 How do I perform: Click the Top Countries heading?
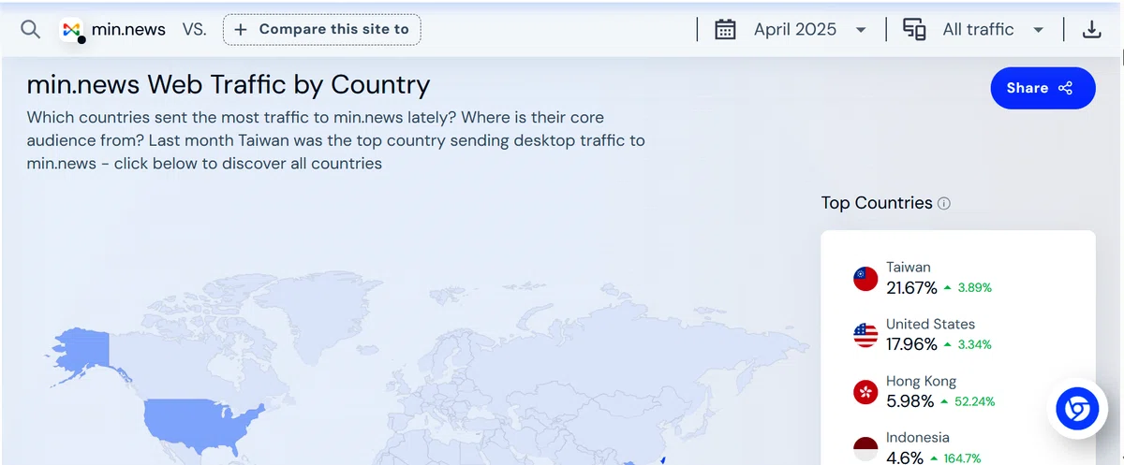877,203
